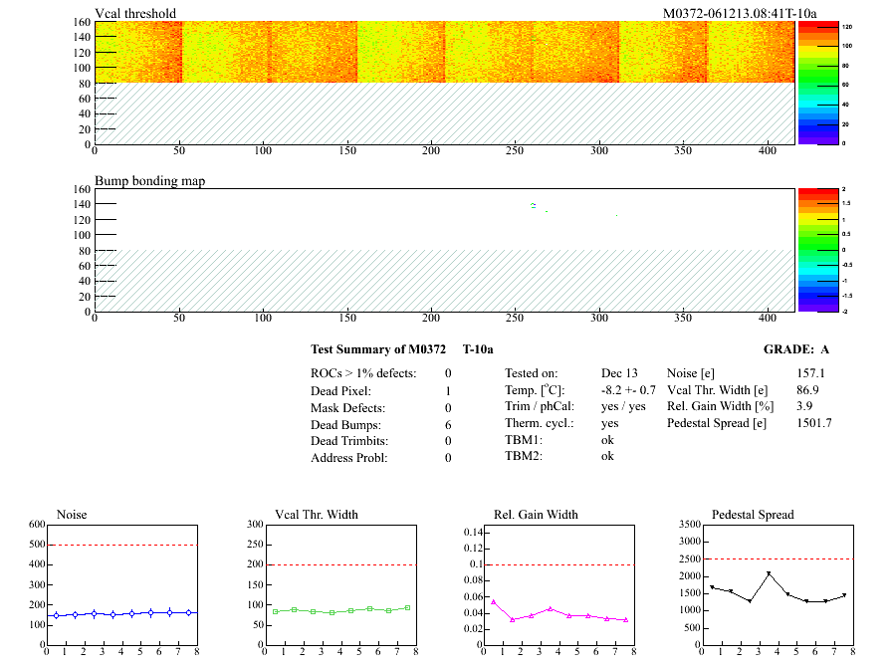Click the temperature value "-8.2 +- 0.7"
This screenshot has height=669, width=892.
(x=628, y=390)
